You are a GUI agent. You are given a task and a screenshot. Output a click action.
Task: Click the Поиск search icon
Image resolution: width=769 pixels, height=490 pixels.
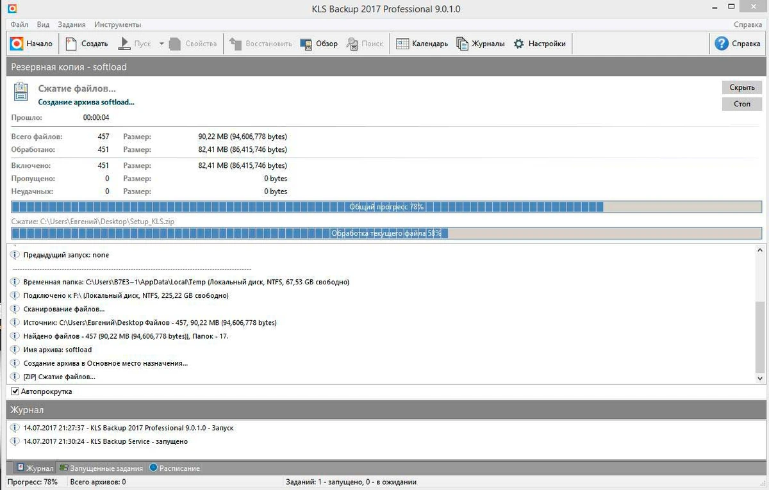pyautogui.click(x=352, y=44)
